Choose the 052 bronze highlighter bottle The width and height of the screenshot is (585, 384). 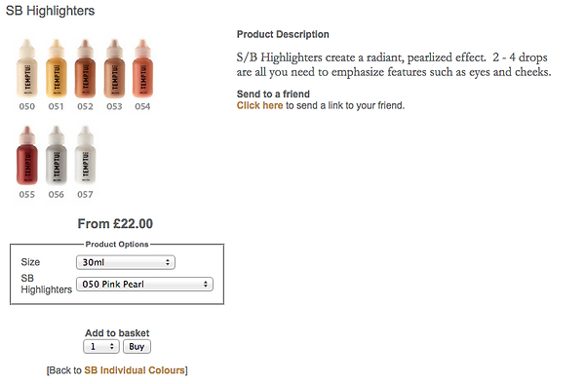85,69
